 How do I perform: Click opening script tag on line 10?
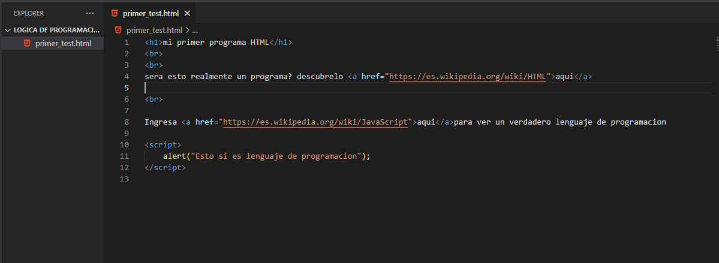163,145
